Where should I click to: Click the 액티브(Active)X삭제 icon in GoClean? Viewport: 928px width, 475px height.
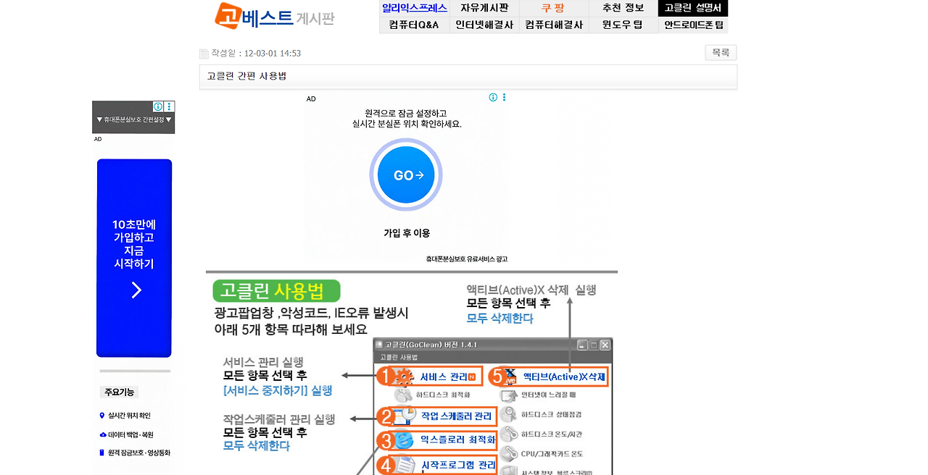point(510,377)
